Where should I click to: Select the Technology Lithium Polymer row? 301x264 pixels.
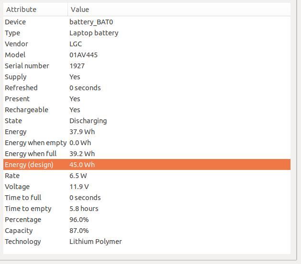147,242
